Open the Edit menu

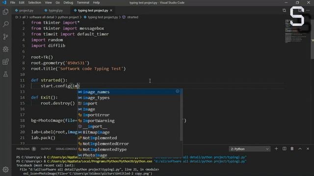pyautogui.click(x=22, y=2)
